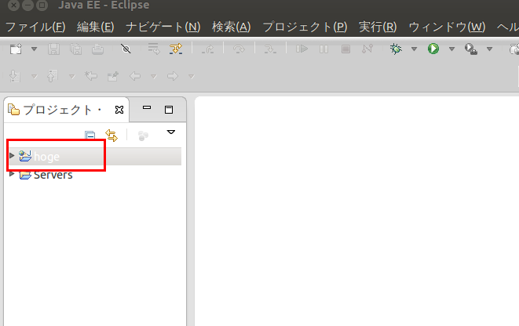Click the Forward navigation arrow

click(x=173, y=76)
